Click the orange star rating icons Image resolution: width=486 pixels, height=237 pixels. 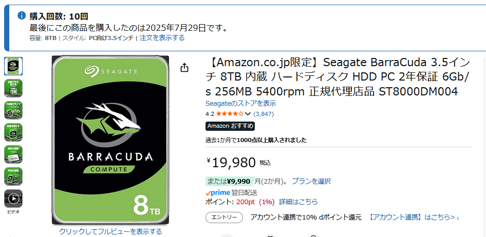pyautogui.click(x=230, y=114)
